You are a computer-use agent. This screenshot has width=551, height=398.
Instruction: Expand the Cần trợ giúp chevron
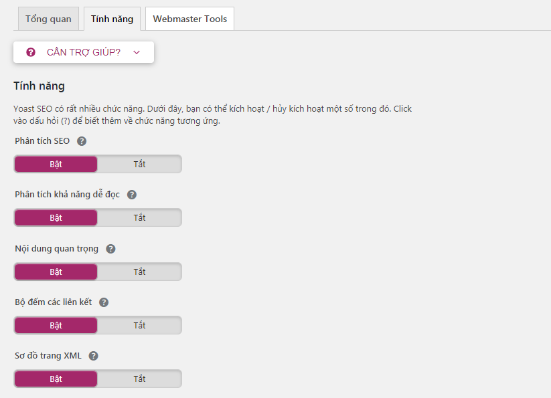[x=137, y=52]
